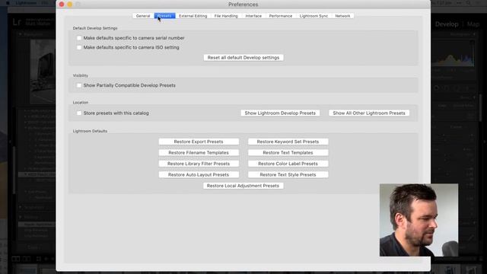The height and width of the screenshot is (274, 487).
Task: Open Develop module in Lightroom window
Action: [x=447, y=24]
